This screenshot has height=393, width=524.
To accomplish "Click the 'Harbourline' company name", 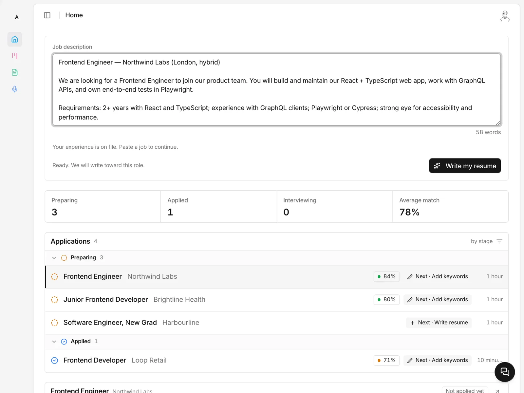I will [x=181, y=323].
